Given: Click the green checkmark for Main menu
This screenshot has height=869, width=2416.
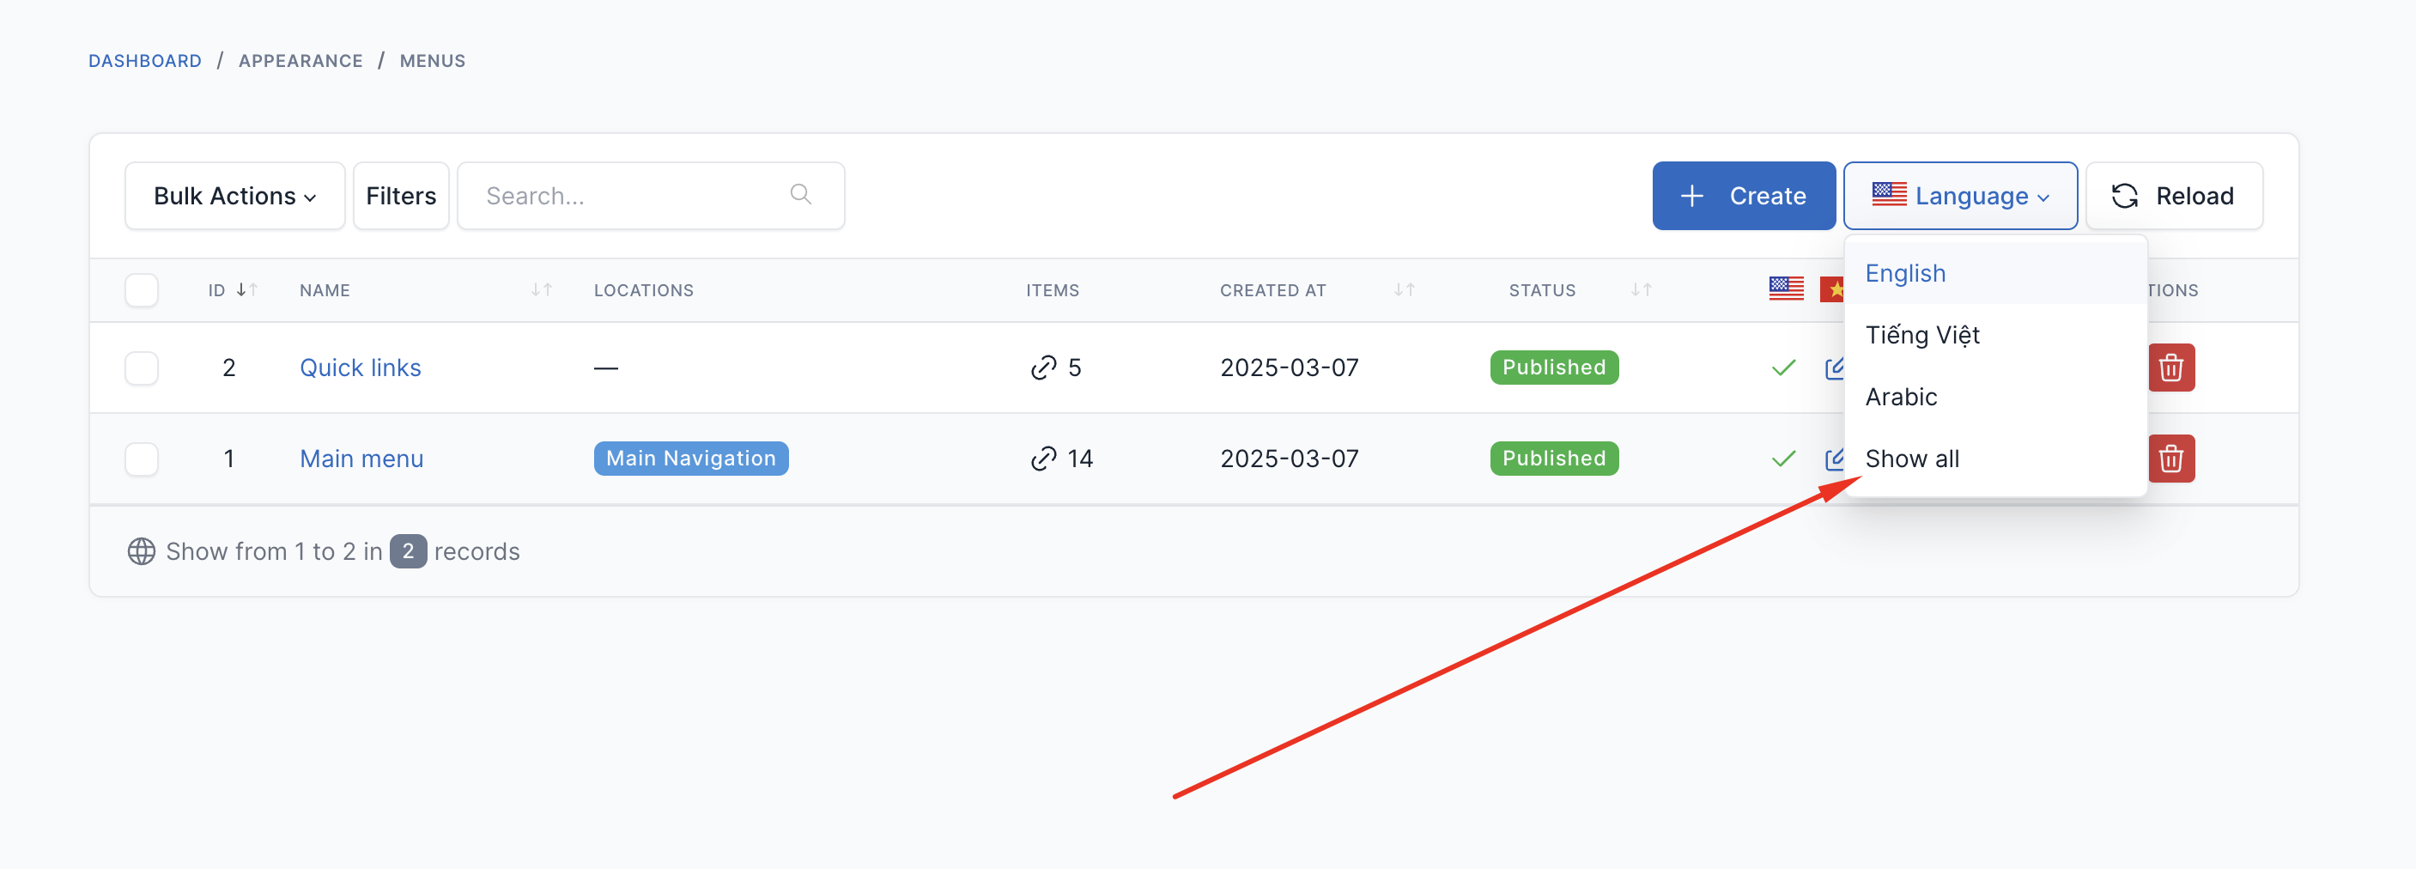Looking at the screenshot, I should click(x=1783, y=459).
